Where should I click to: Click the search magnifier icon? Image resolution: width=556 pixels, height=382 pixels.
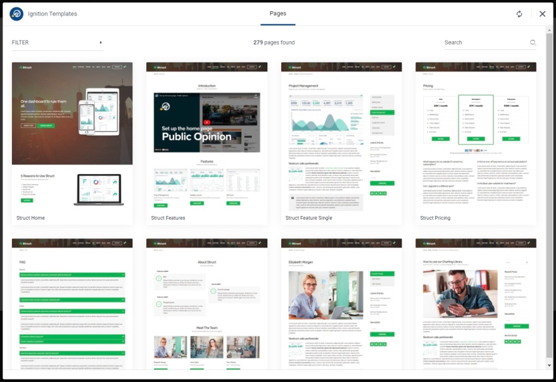point(533,42)
